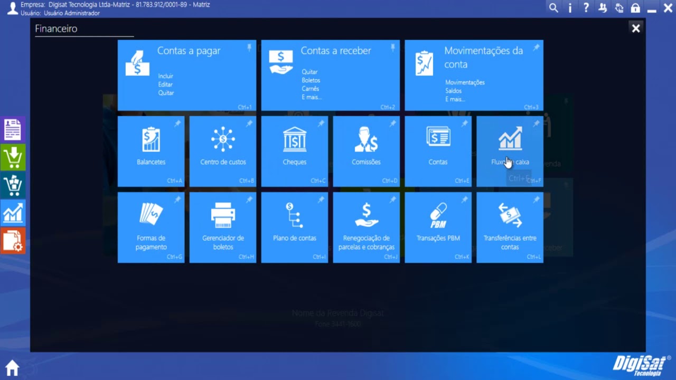Image resolution: width=676 pixels, height=380 pixels.
Task: Click 'E mais...' under Contas a receber
Action: (x=312, y=97)
